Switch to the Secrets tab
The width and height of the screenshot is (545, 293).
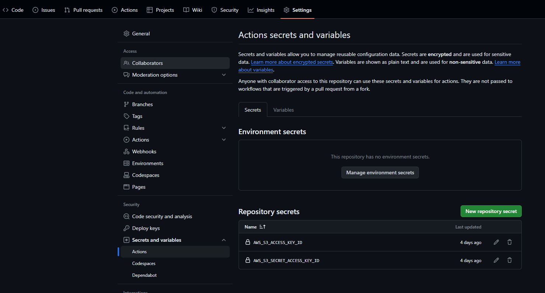coord(253,110)
